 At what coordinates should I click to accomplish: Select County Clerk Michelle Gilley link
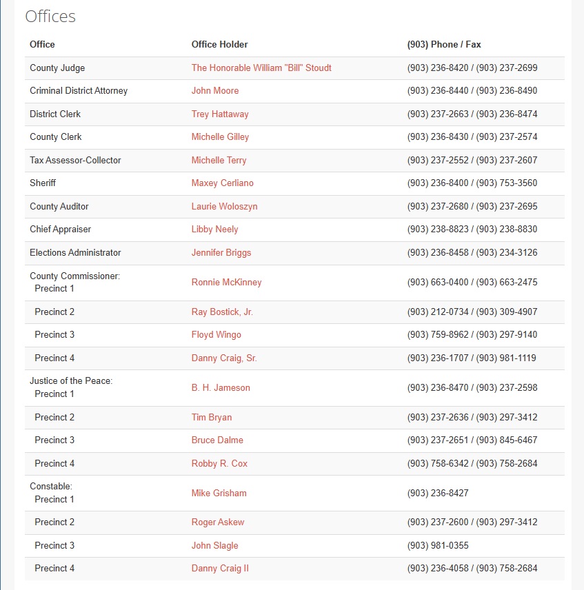point(220,137)
